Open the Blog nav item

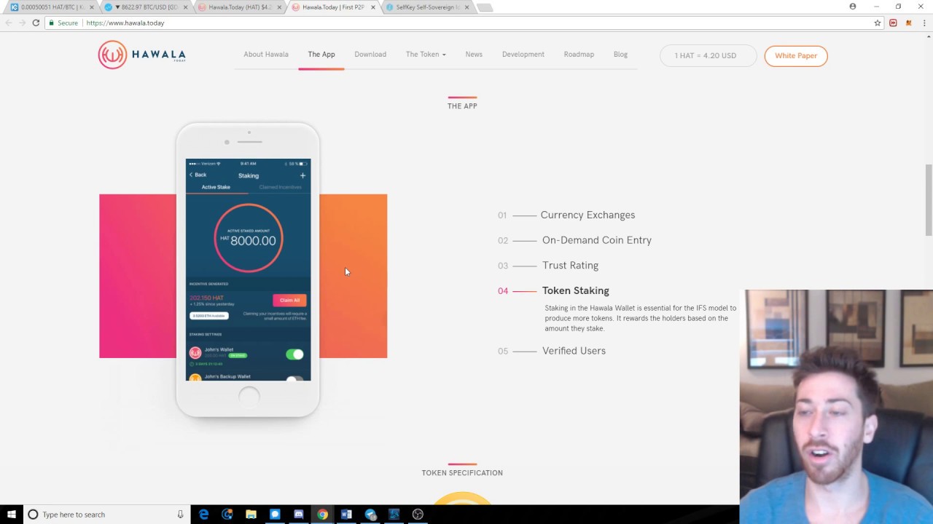pyautogui.click(x=620, y=55)
